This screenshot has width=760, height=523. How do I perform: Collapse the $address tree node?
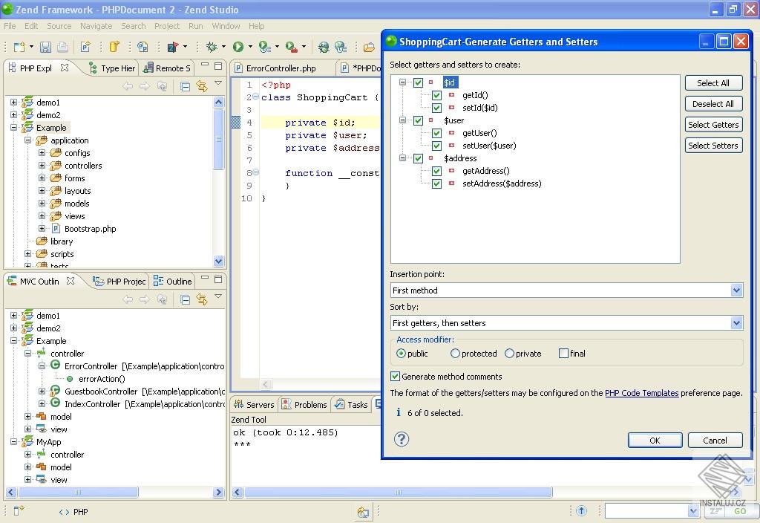click(x=402, y=157)
